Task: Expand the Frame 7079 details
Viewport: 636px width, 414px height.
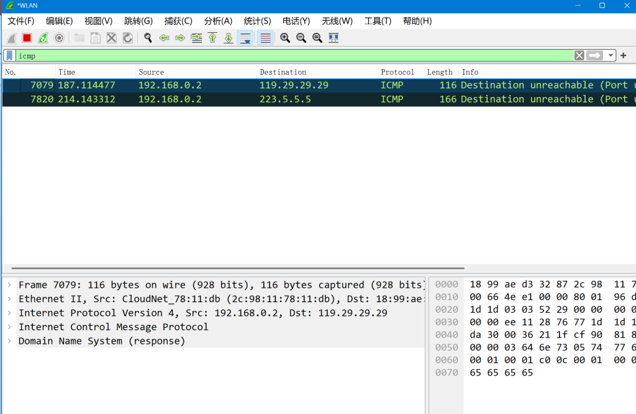Action: point(9,285)
